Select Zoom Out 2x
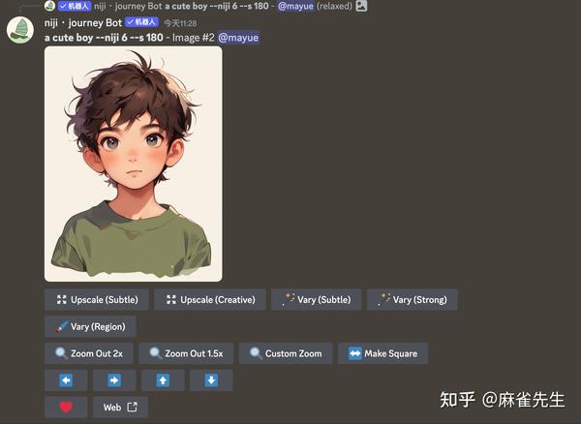This screenshot has height=424, width=581. [x=88, y=353]
